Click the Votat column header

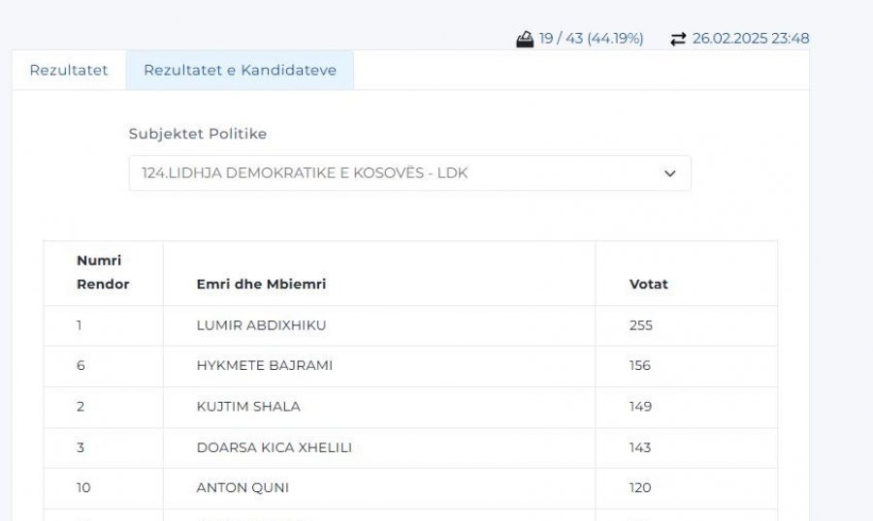click(x=649, y=284)
